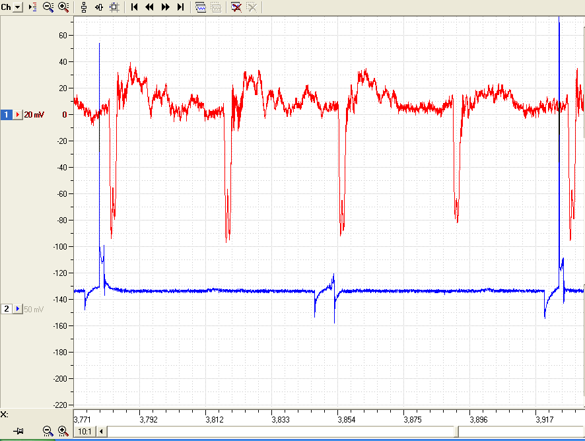Click the 10:1 compression button
This screenshot has width=585, height=441.
[85, 432]
